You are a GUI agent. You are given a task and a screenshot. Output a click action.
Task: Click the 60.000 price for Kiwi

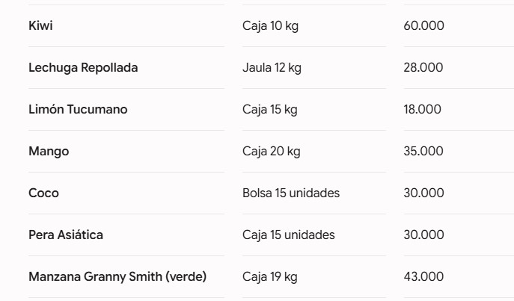pos(423,25)
